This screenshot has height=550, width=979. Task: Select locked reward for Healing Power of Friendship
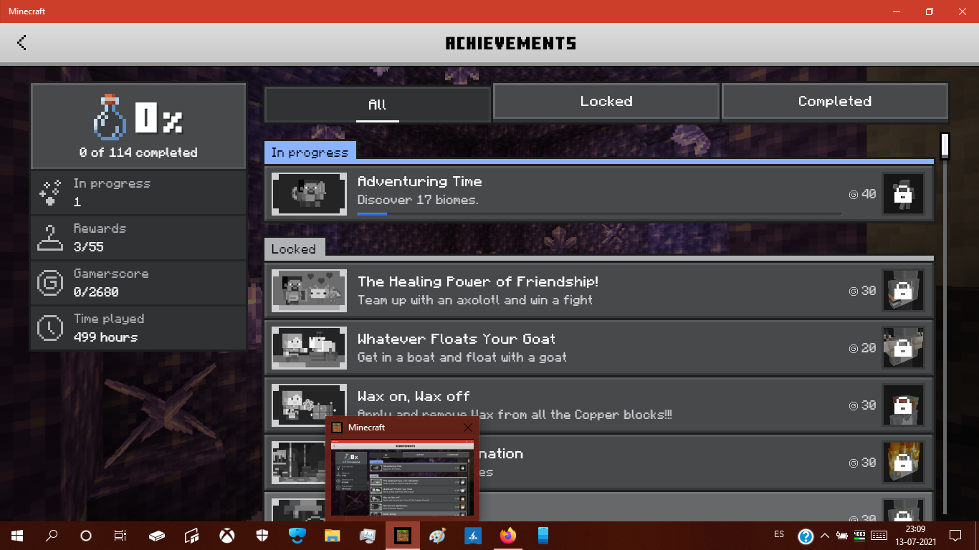tap(903, 291)
